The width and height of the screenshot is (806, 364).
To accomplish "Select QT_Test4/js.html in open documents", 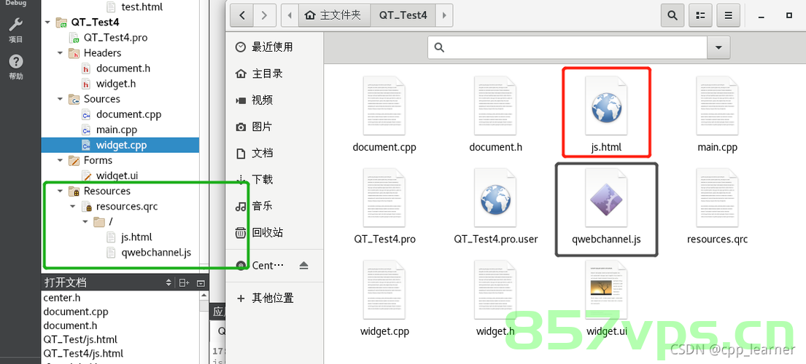I will (x=83, y=353).
